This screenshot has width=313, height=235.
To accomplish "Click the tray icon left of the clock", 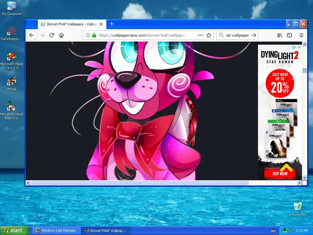I will pyautogui.click(x=290, y=230).
